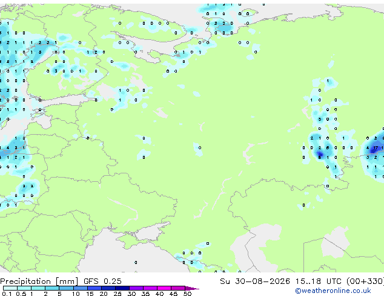Click the legend arrow tip above 50 mm

pos(192,289)
